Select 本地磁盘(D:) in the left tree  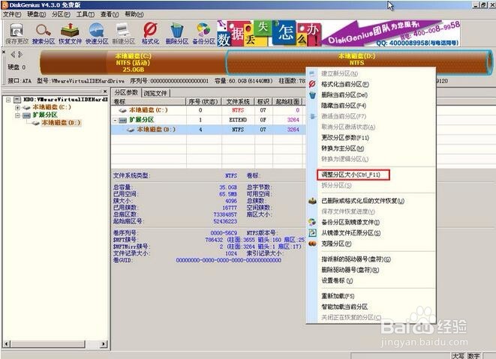coord(62,123)
